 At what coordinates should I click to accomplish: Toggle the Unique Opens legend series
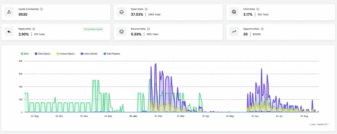(65, 54)
